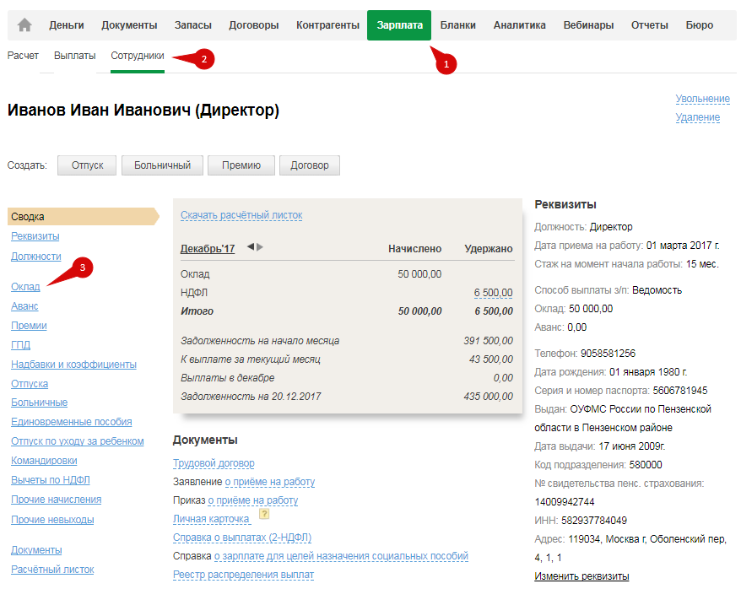741x589 pixels.
Task: Click Скачать расчётный листок link
Action: click(x=241, y=215)
